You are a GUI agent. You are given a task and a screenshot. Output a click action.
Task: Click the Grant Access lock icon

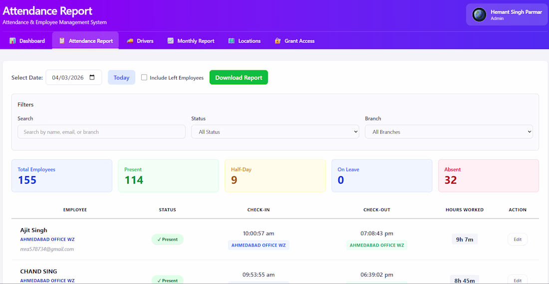(277, 41)
